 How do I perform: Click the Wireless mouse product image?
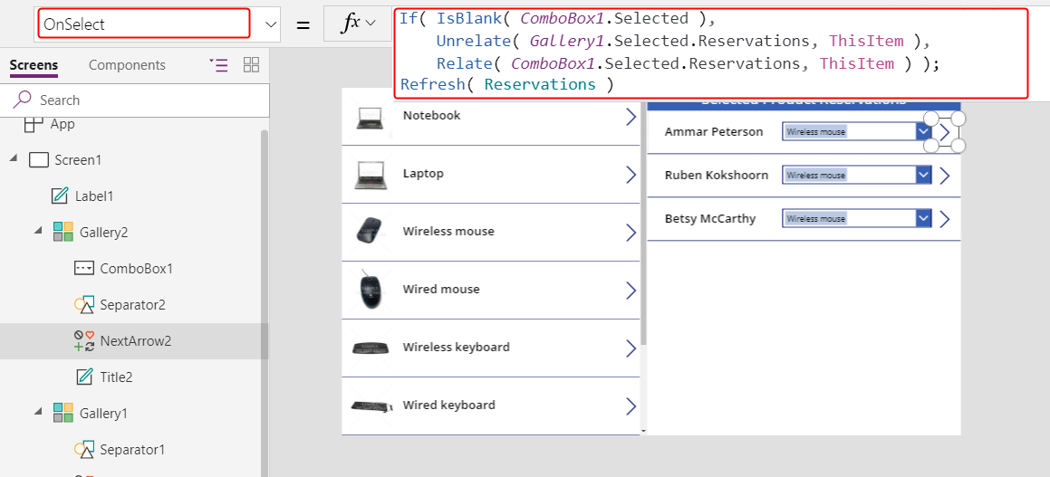pyautogui.click(x=369, y=232)
